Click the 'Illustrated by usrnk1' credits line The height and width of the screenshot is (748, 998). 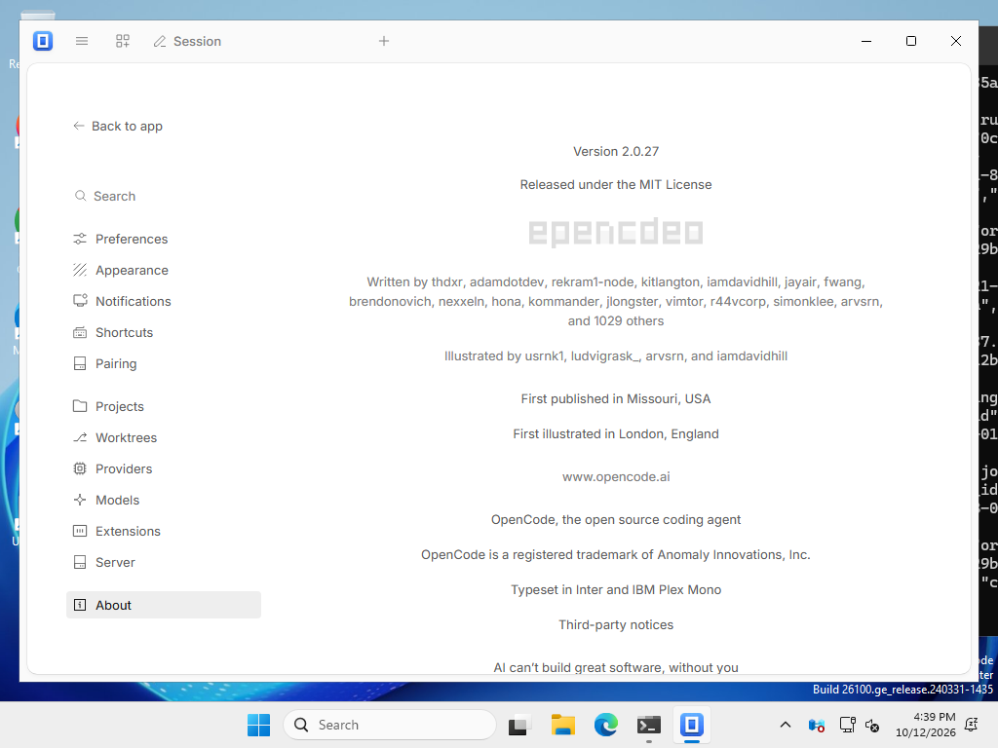tap(616, 356)
